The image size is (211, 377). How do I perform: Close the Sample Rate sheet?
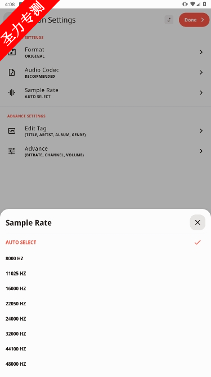point(197,222)
